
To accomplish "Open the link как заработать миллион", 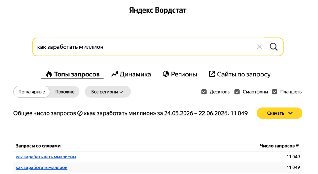I will (x=42, y=167).
